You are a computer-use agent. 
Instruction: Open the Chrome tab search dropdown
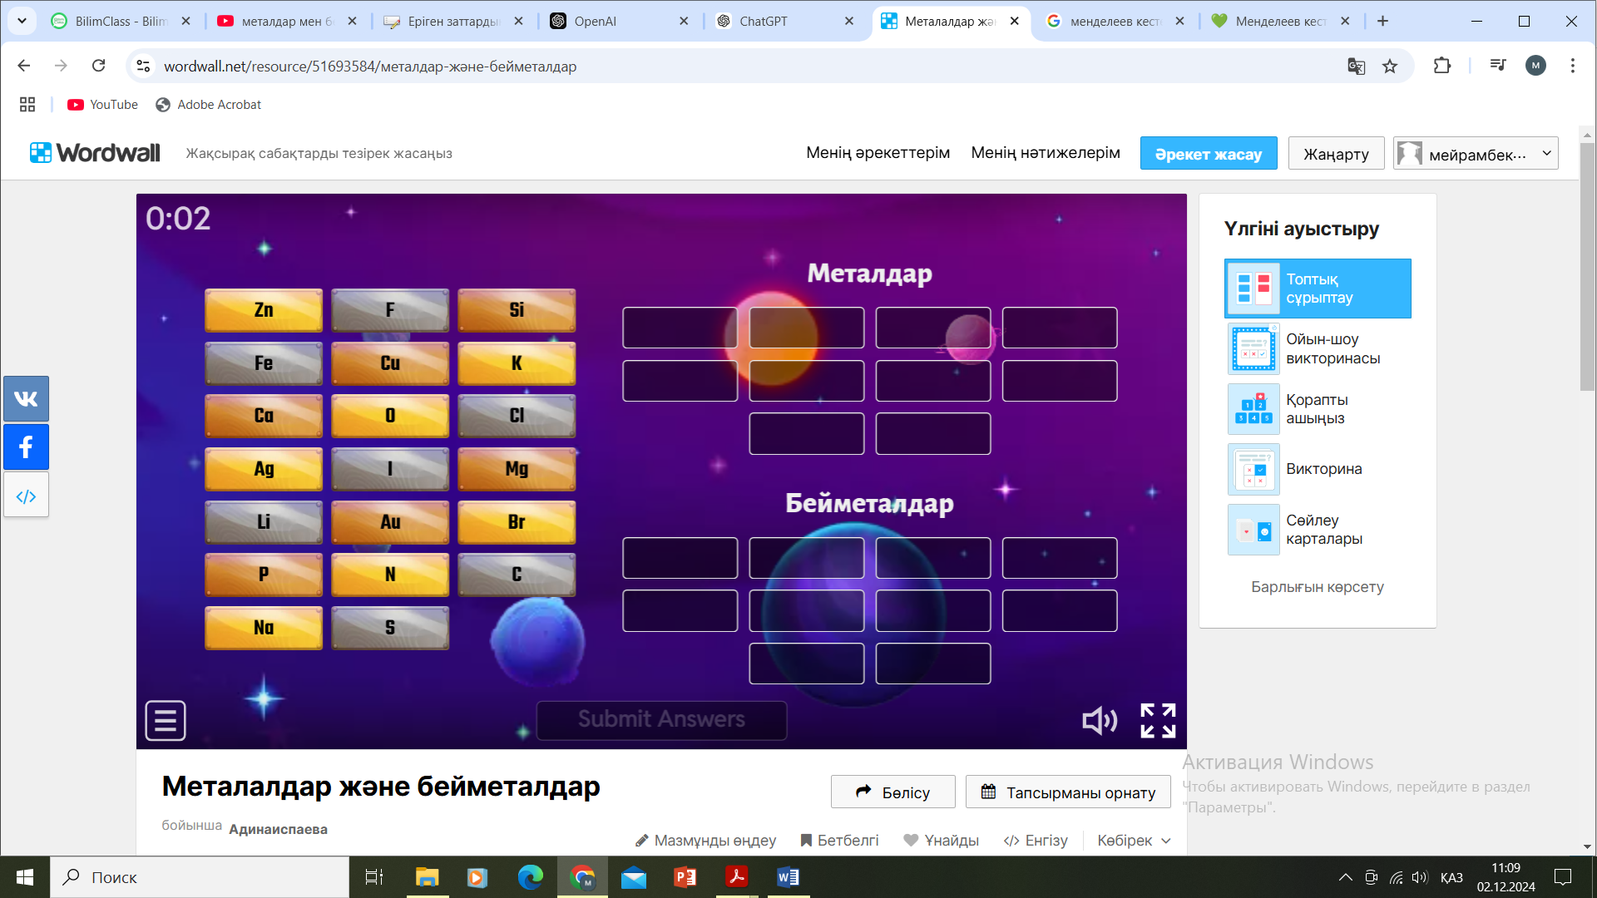(22, 21)
